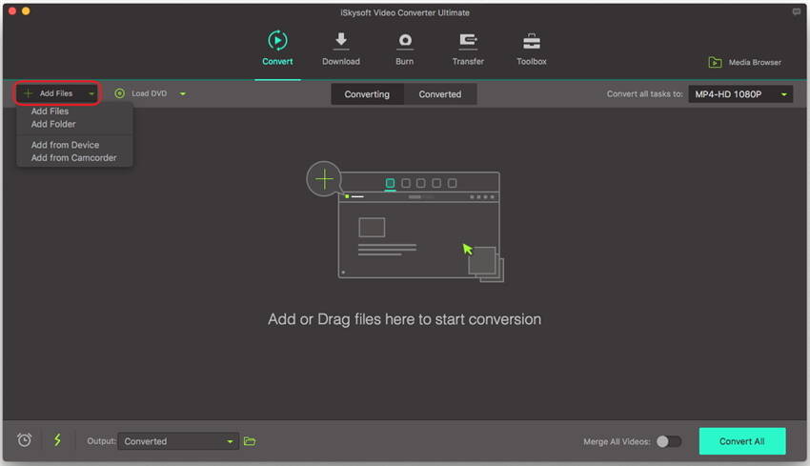Screen dimensions: 810x466
Task: Open the Transfer section icon
Action: 468,42
